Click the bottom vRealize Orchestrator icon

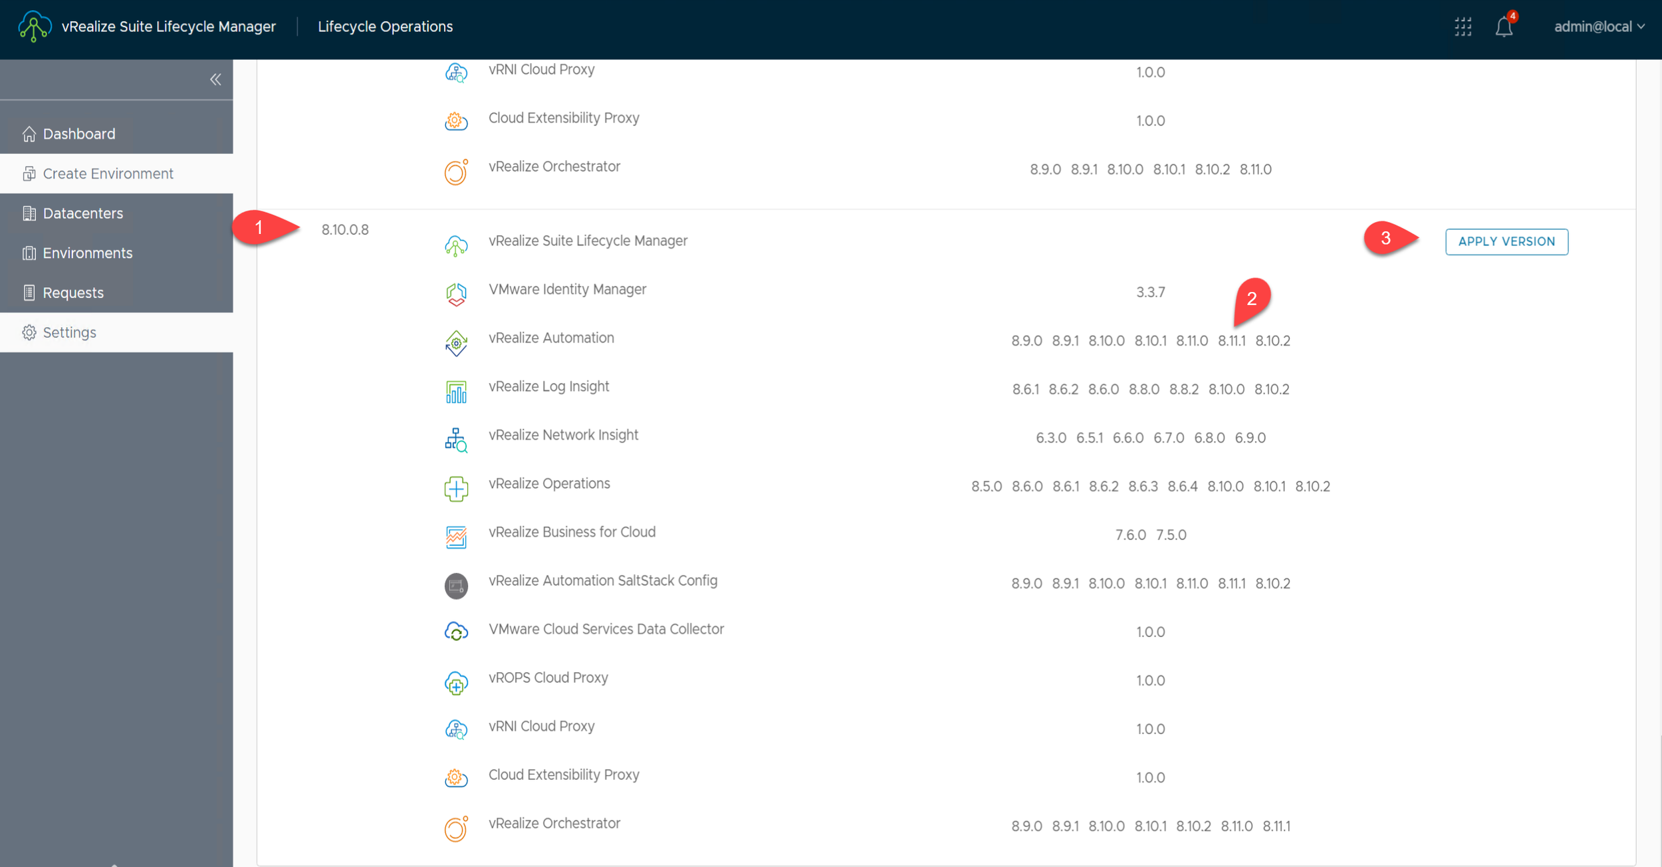click(x=456, y=828)
